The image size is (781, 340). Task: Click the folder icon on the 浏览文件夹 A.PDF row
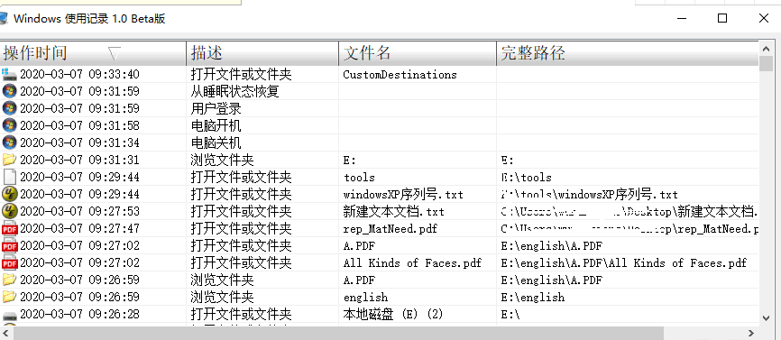pos(9,280)
